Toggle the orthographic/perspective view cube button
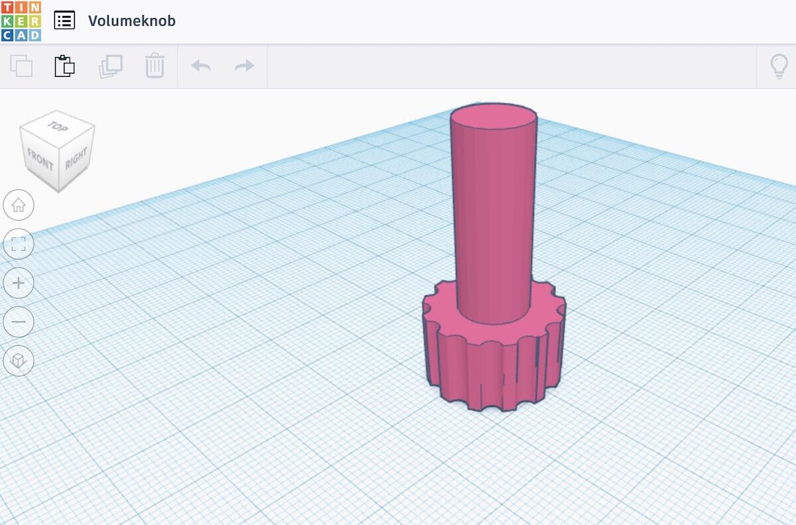Screen dimensions: 796x525 (19, 361)
